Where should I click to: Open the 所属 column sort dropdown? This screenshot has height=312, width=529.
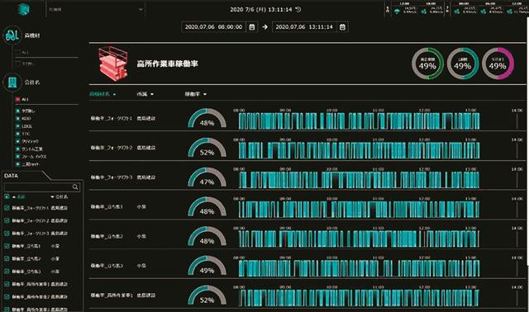click(x=152, y=94)
